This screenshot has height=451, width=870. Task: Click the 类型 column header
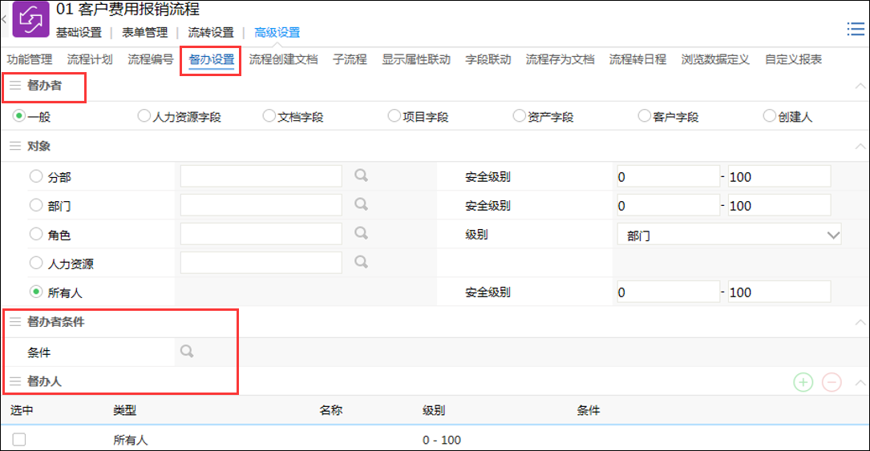(125, 410)
